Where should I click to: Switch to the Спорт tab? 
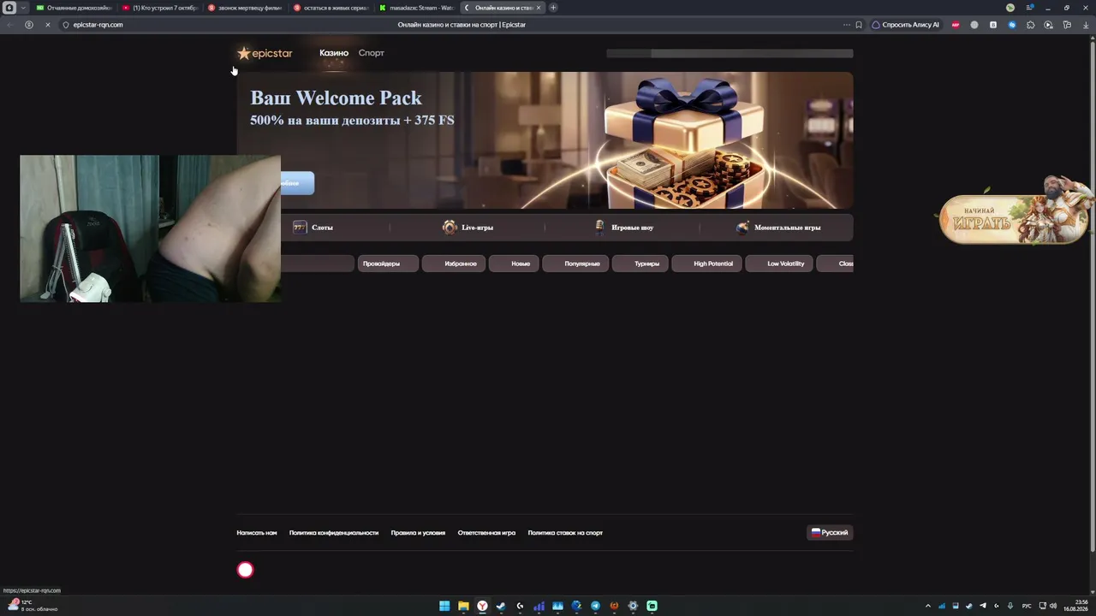(372, 53)
